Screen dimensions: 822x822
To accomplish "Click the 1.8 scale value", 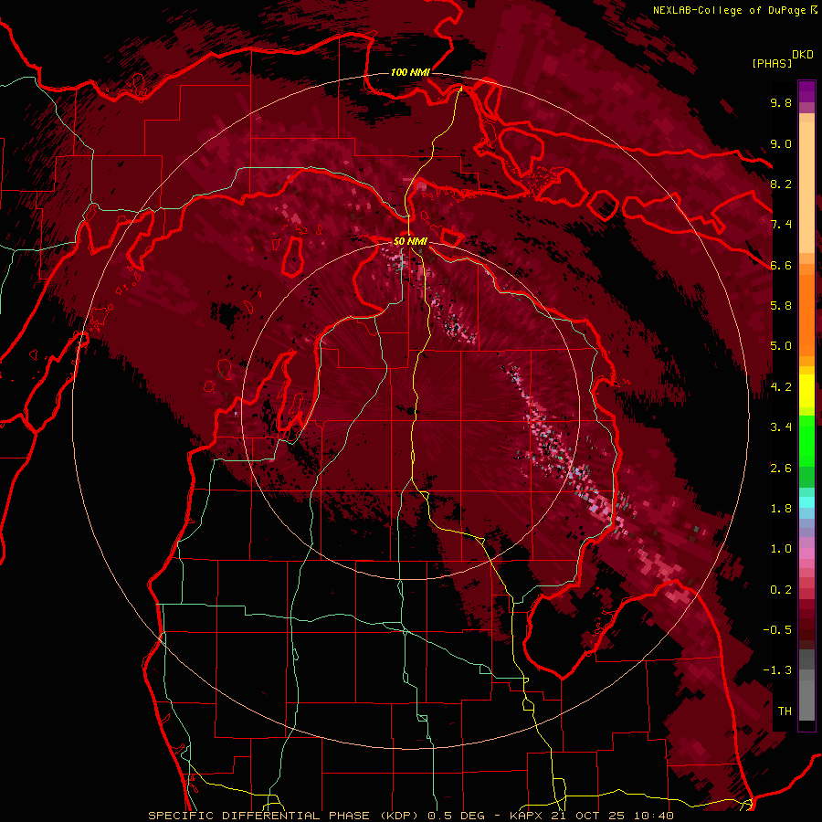I will point(781,509).
